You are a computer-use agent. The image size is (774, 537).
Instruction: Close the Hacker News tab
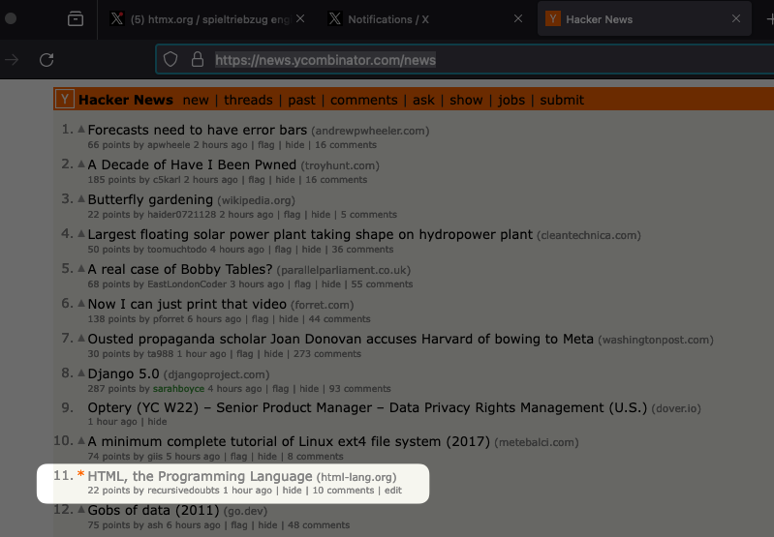tap(736, 18)
